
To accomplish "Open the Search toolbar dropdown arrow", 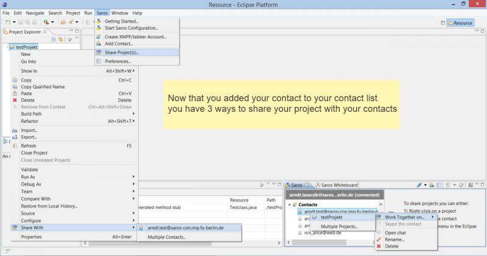I will pos(77,22).
